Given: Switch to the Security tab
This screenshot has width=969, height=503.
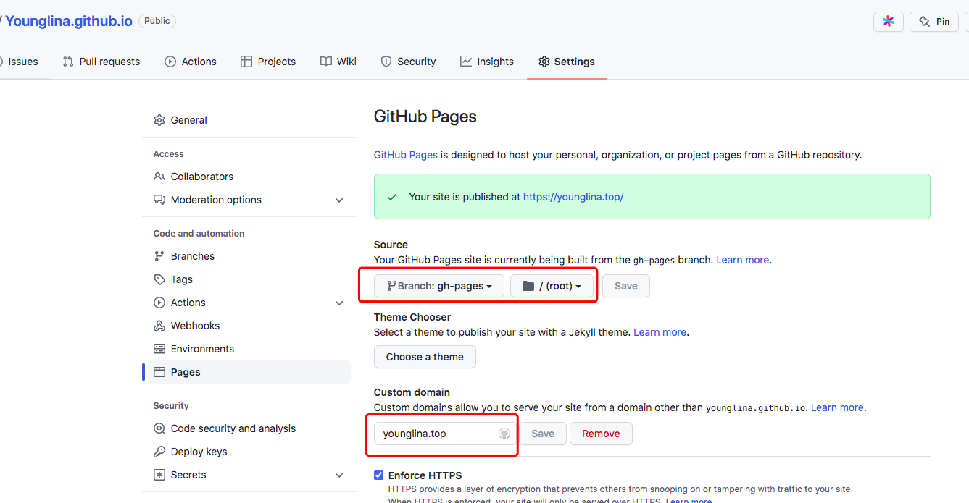Looking at the screenshot, I should point(409,62).
